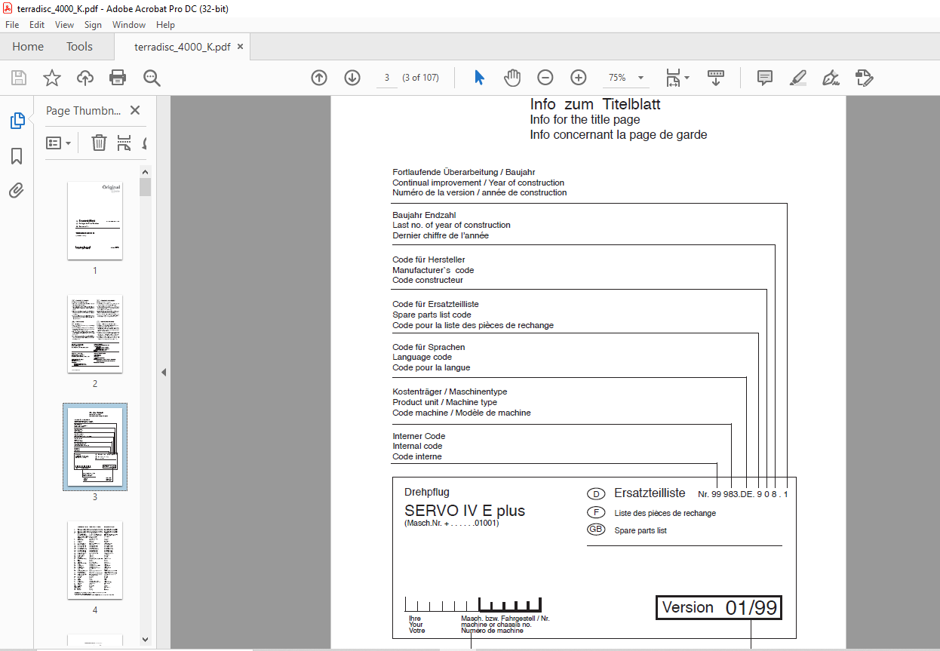Open the Bookmarks sidebar icon

(x=17, y=156)
